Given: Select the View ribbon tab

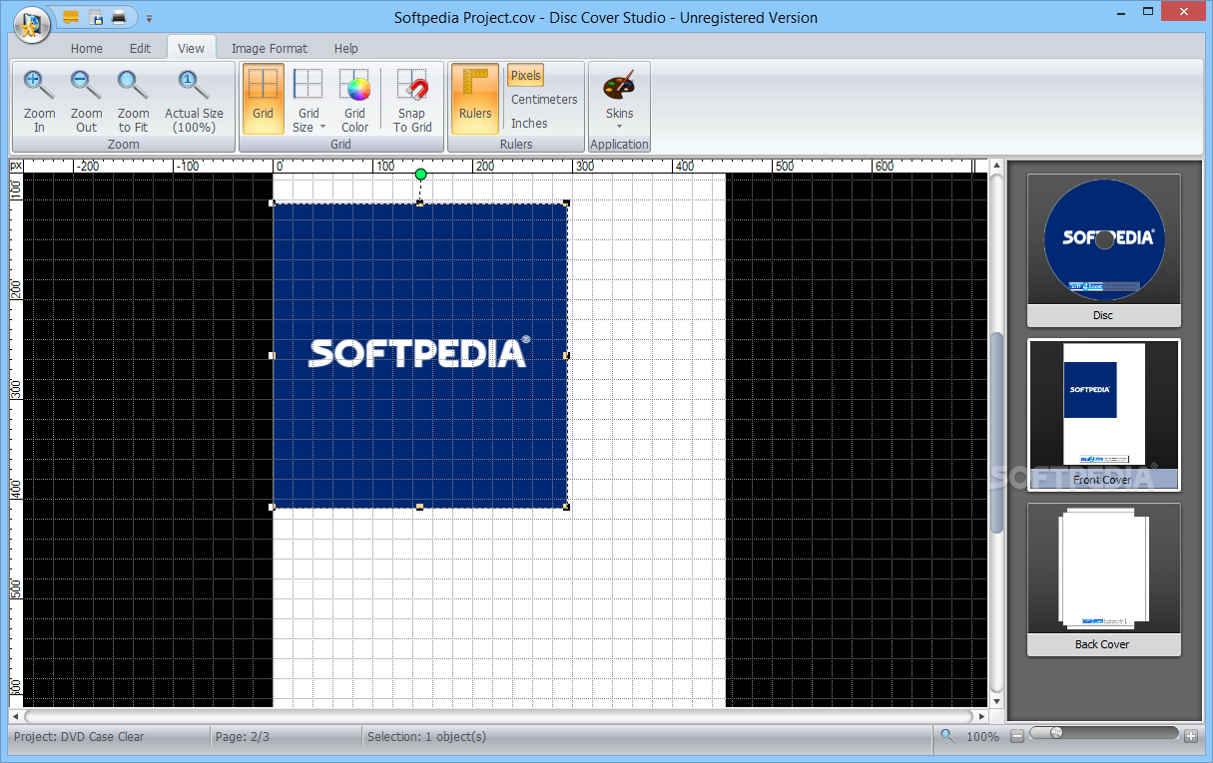Looking at the screenshot, I should click(191, 48).
